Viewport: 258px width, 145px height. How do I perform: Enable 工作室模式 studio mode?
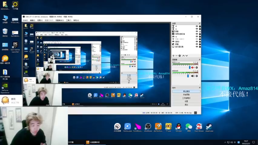186,98
